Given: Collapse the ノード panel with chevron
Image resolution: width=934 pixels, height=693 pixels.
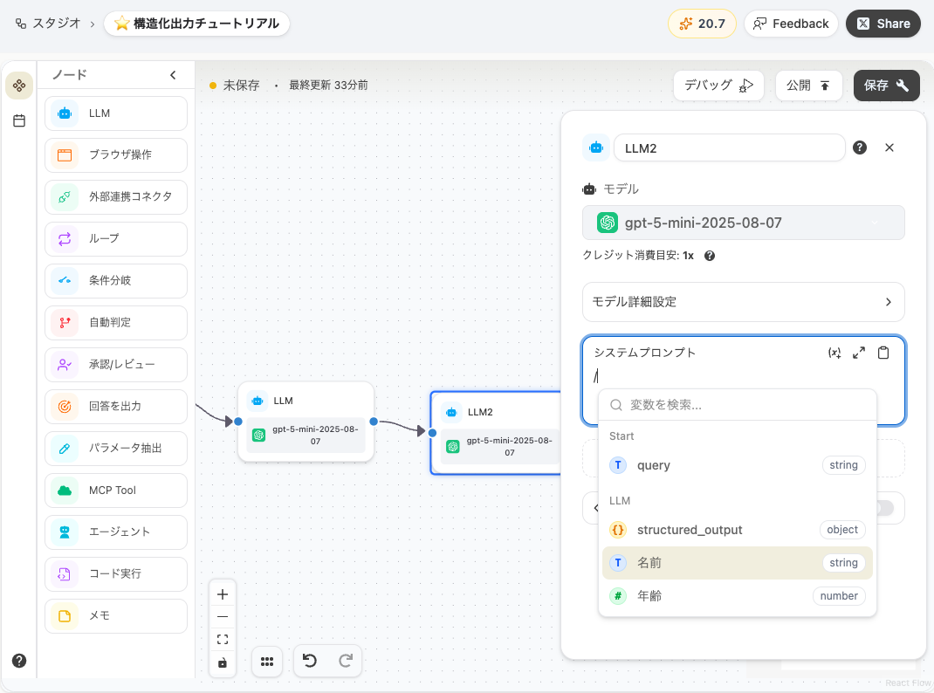Looking at the screenshot, I should click(173, 75).
